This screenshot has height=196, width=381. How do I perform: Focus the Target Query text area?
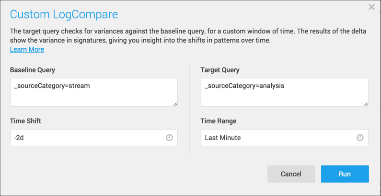tap(284, 92)
